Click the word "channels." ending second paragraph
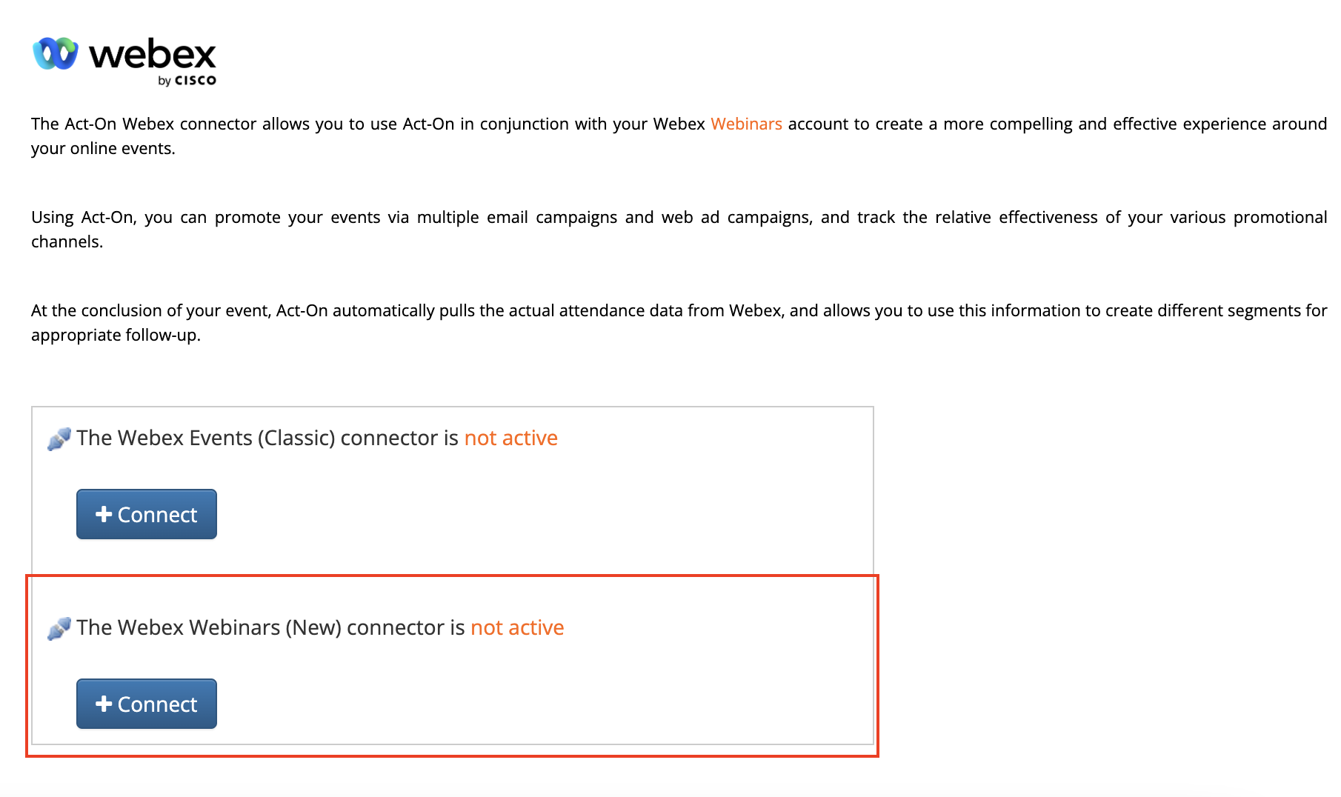The width and height of the screenshot is (1341, 797). pos(67,241)
